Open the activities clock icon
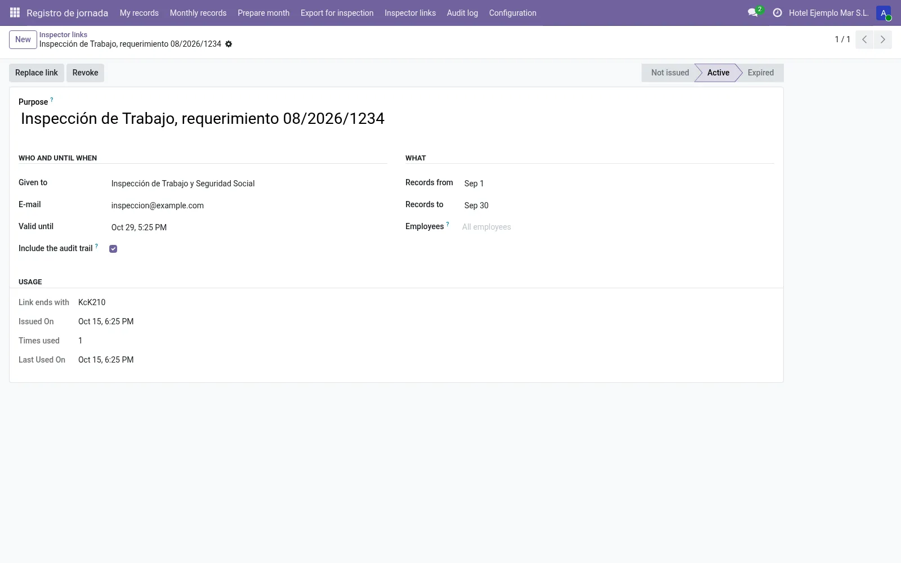Image resolution: width=901 pixels, height=563 pixels. pyautogui.click(x=777, y=12)
